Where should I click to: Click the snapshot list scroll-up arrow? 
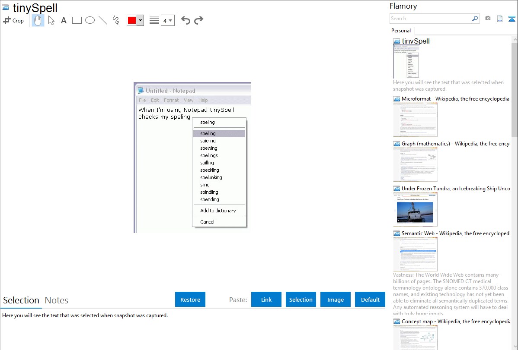pyautogui.click(x=515, y=39)
